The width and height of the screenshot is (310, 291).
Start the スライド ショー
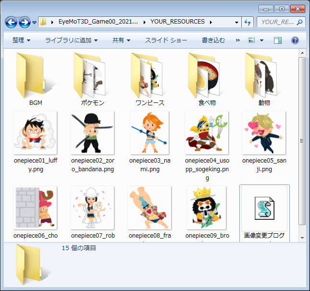click(x=166, y=40)
